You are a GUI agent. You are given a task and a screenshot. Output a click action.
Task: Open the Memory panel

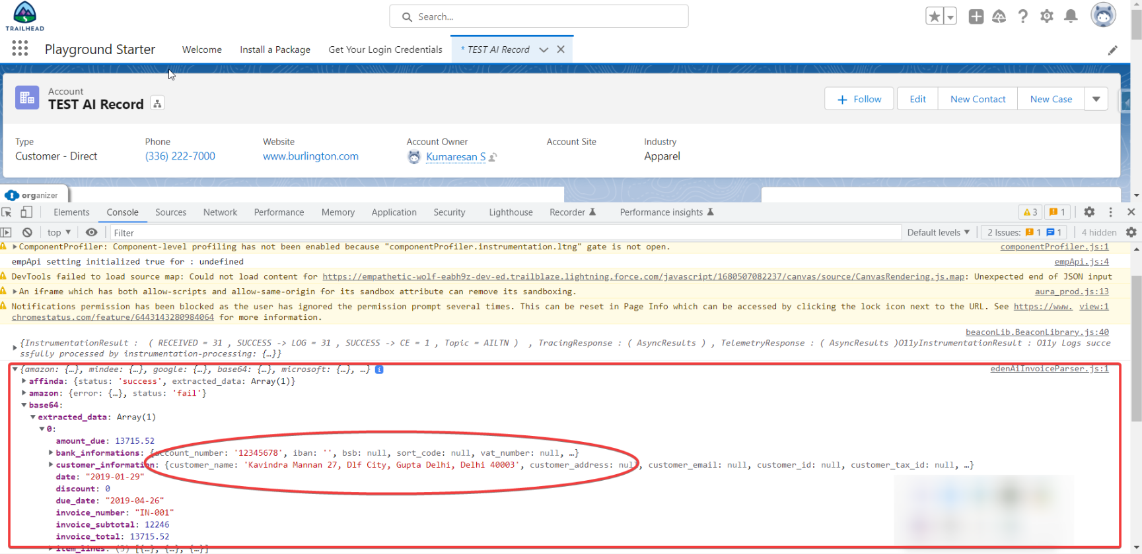pyautogui.click(x=338, y=212)
